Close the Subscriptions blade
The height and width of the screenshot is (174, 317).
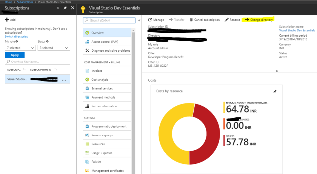coord(72,8)
